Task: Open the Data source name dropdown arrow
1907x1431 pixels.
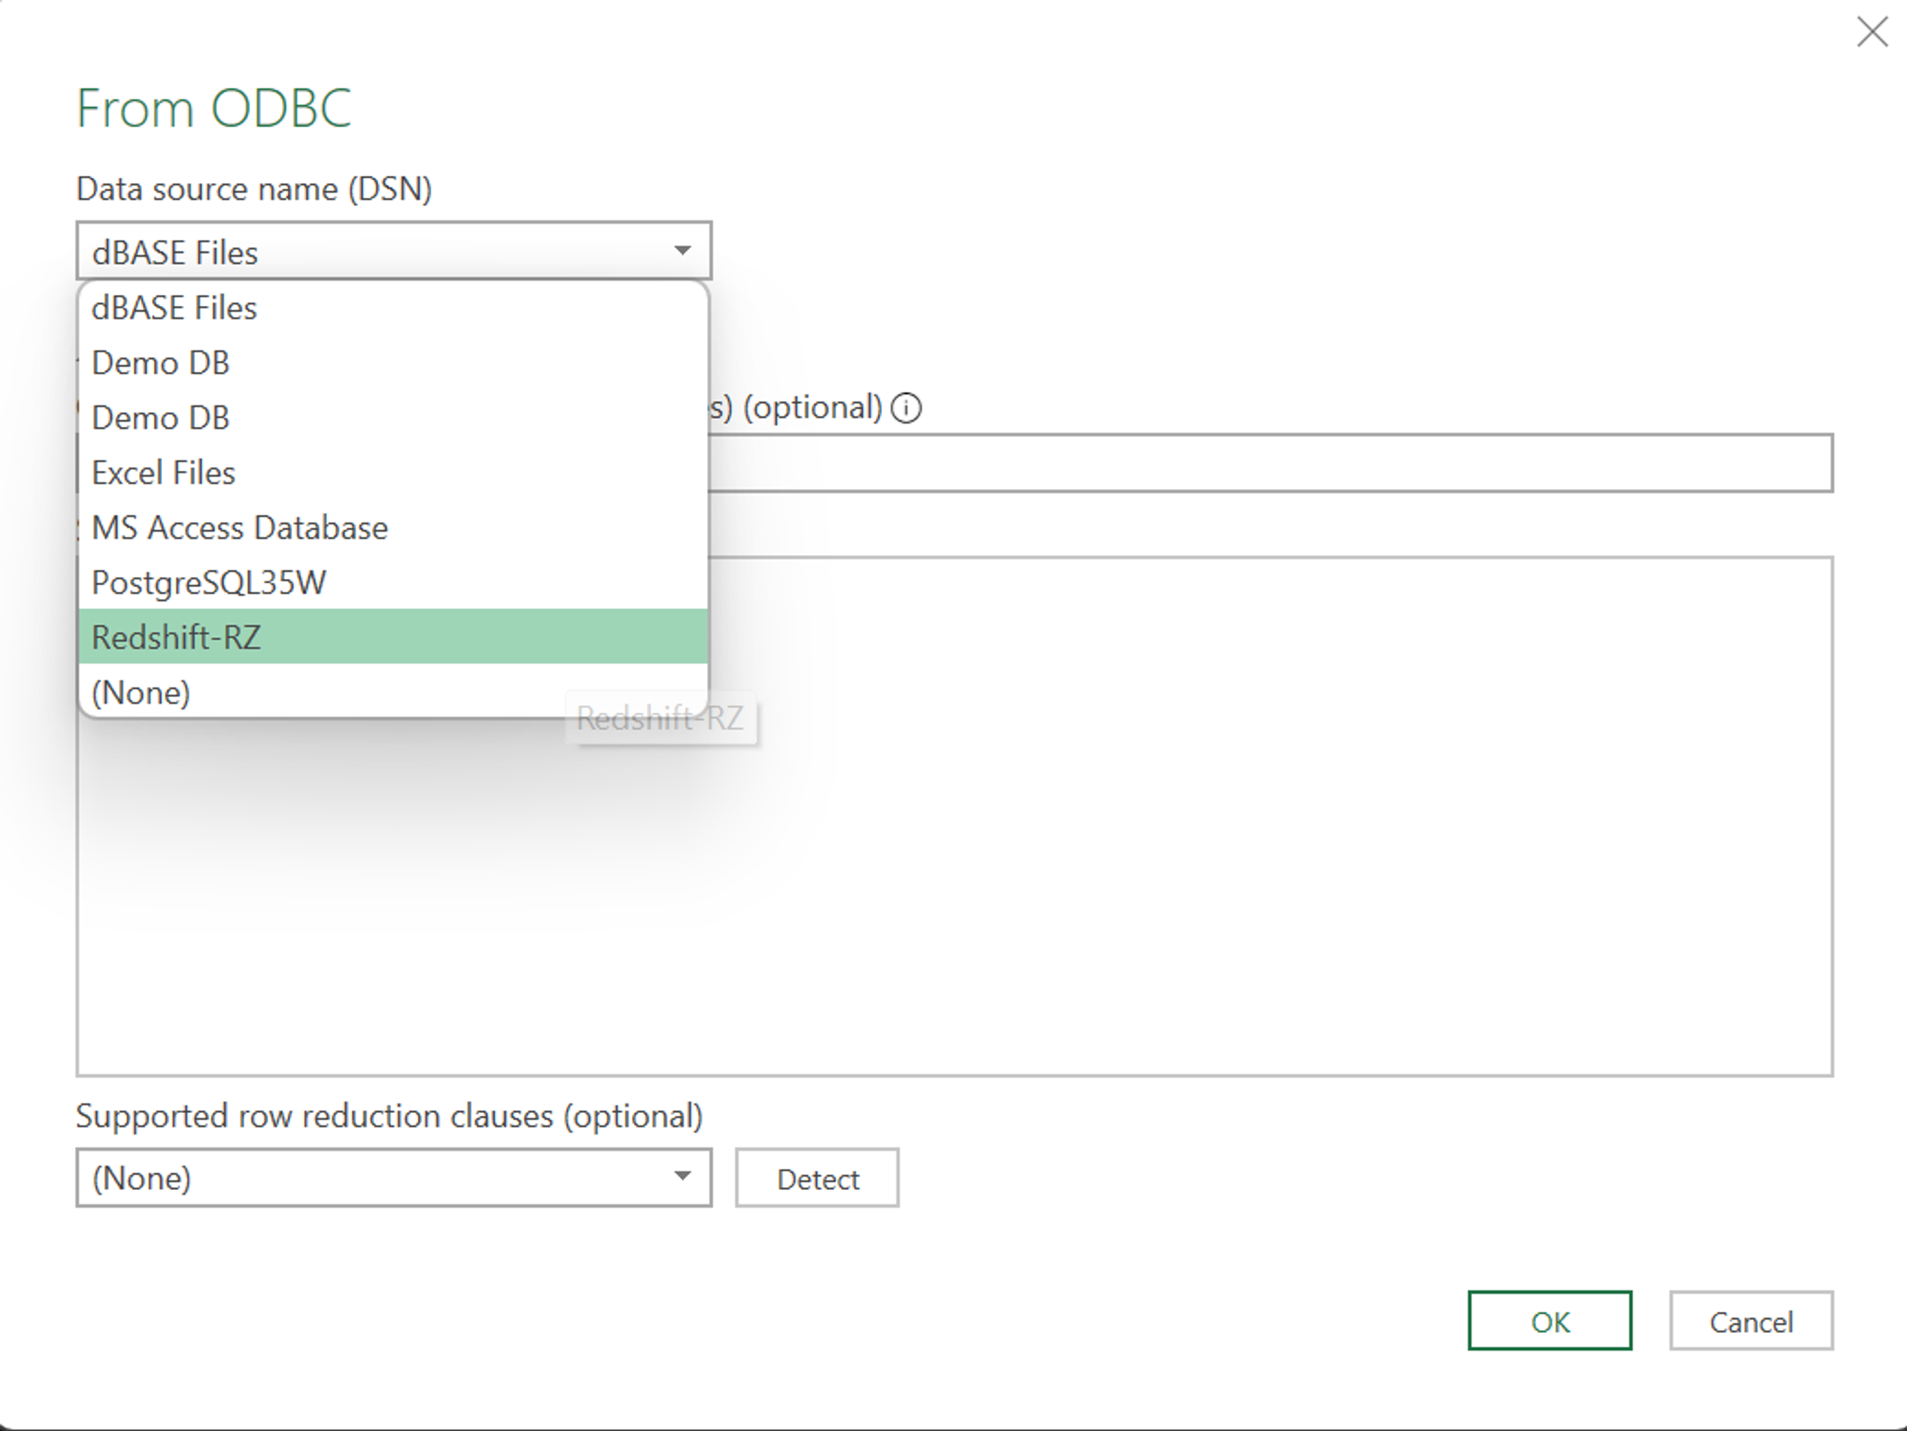Action: (682, 251)
